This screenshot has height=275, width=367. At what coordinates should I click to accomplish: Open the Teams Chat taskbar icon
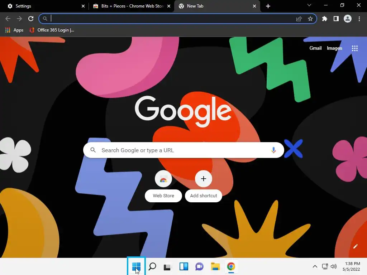199,266
